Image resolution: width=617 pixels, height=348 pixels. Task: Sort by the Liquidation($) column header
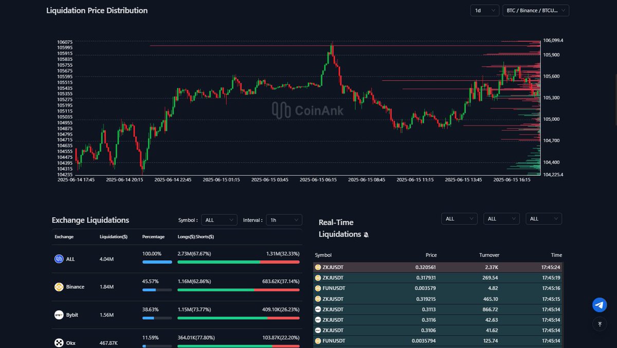pyautogui.click(x=112, y=237)
